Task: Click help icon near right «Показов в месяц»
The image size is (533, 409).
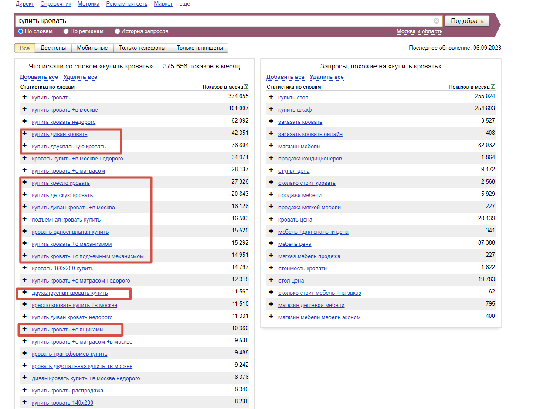Action: tap(493, 87)
